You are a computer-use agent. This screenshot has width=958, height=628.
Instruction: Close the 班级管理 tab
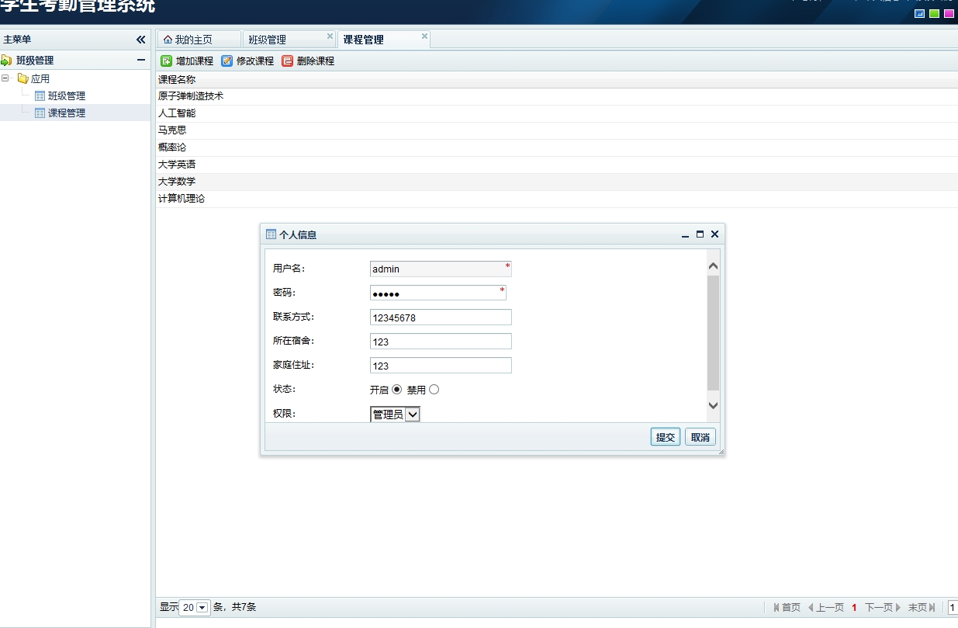click(x=330, y=36)
